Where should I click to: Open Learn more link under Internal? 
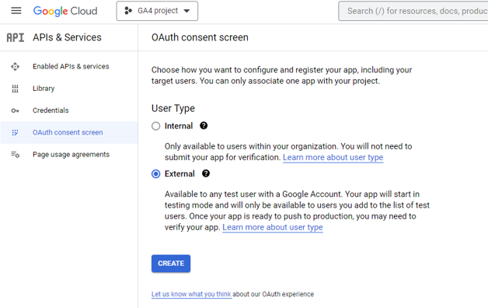pyautogui.click(x=333, y=158)
